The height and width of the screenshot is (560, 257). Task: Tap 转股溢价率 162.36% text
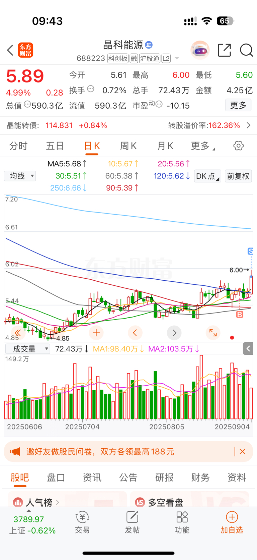(204, 125)
